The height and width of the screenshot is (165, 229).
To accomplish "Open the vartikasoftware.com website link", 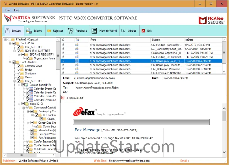I will tap(129, 161).
